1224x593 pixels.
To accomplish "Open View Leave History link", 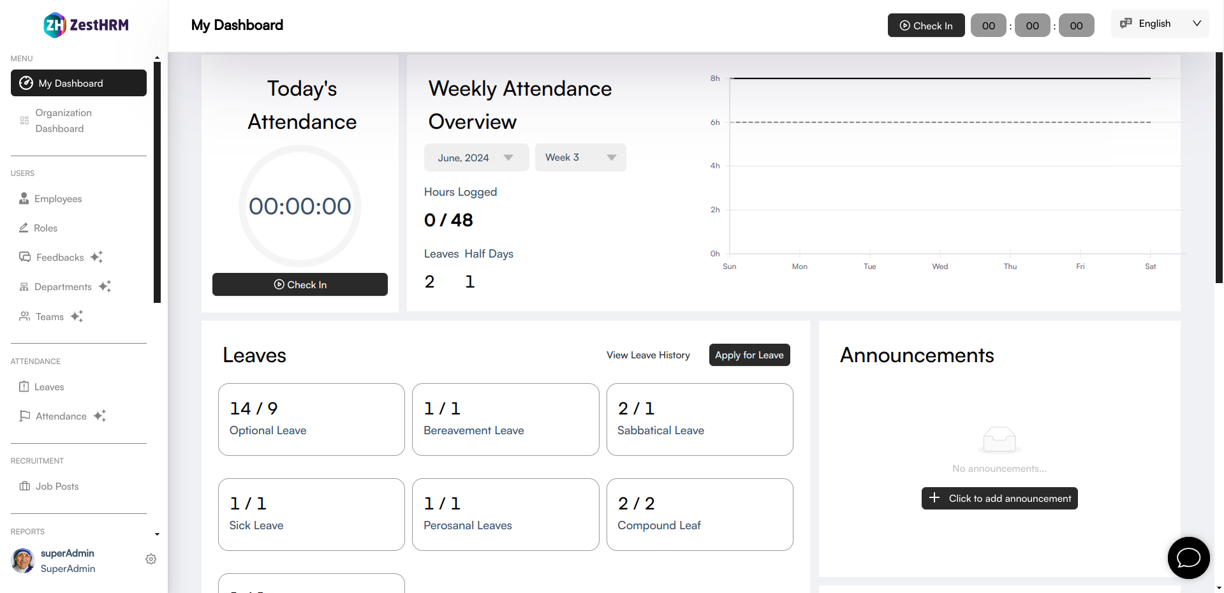I will tap(648, 355).
